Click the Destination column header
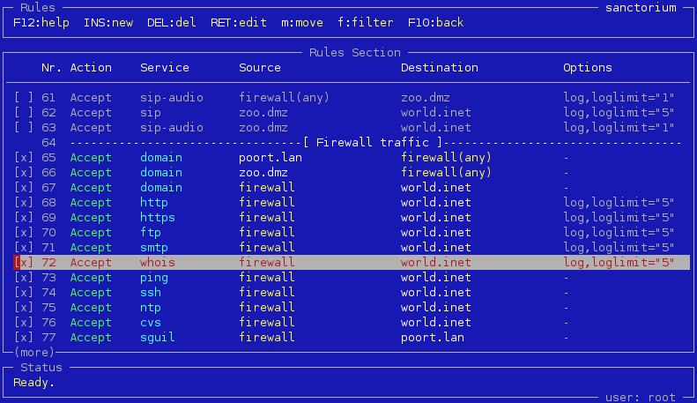 click(440, 67)
